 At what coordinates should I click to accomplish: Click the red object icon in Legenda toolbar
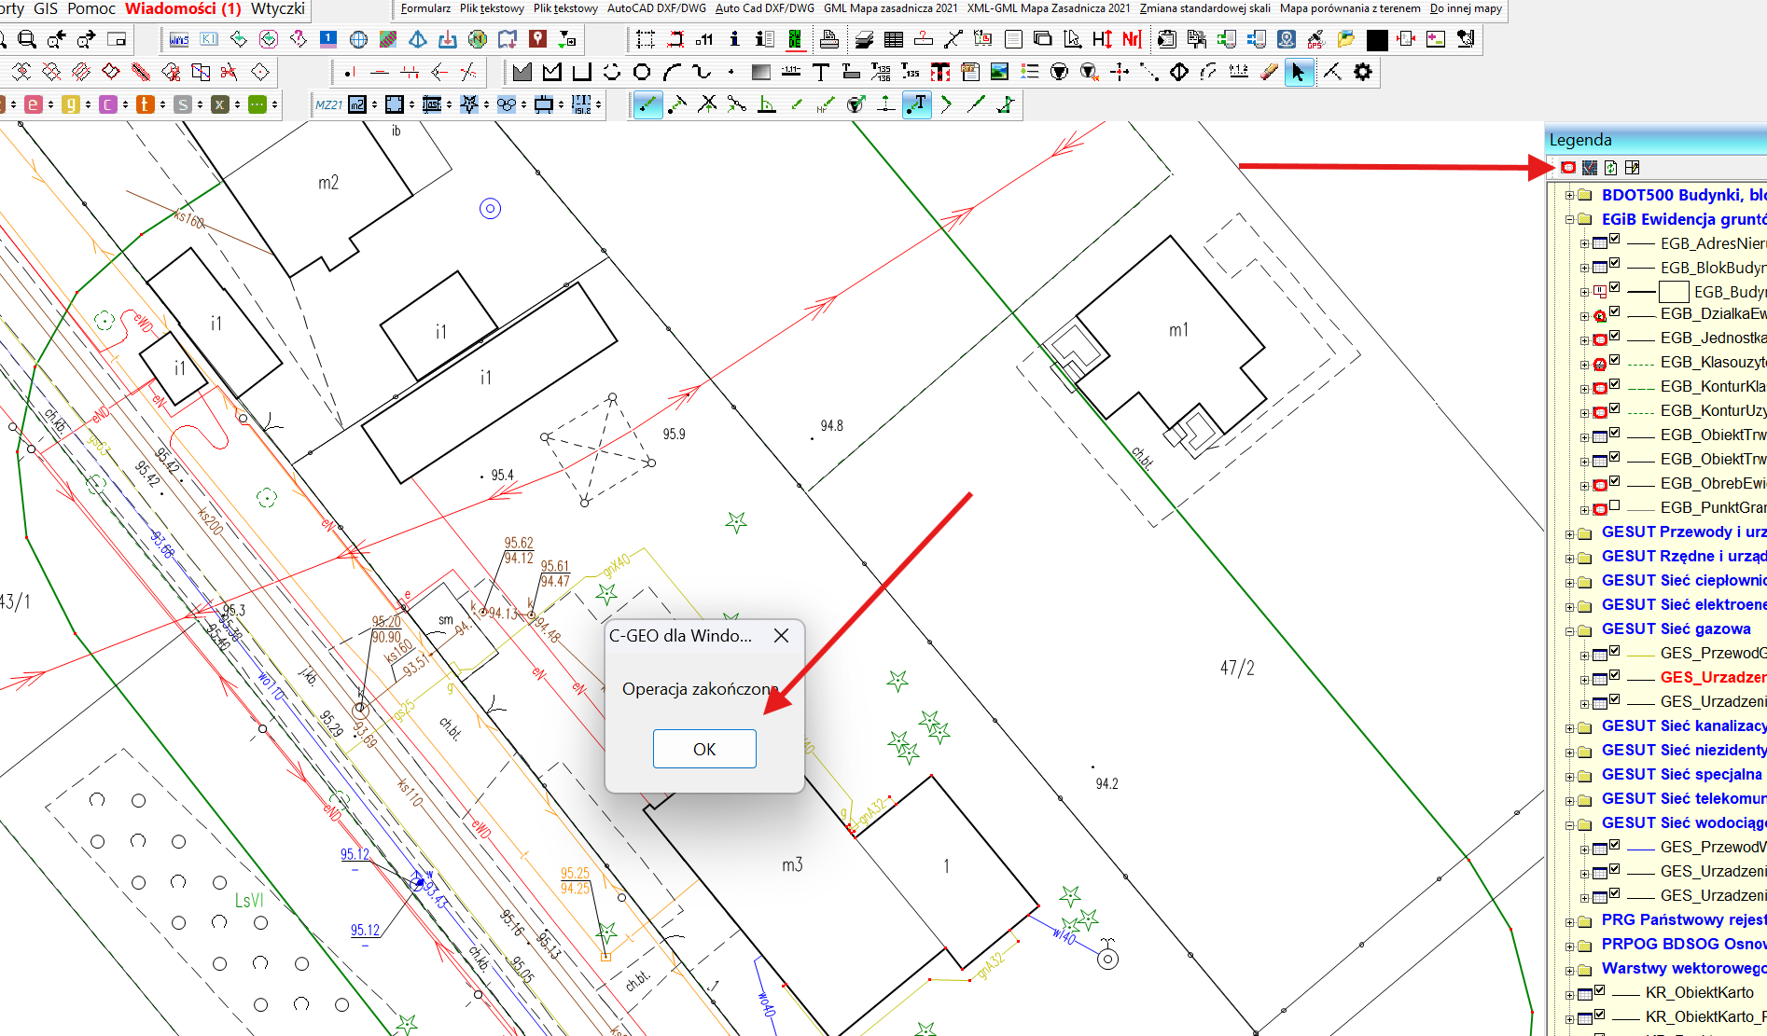[1568, 168]
